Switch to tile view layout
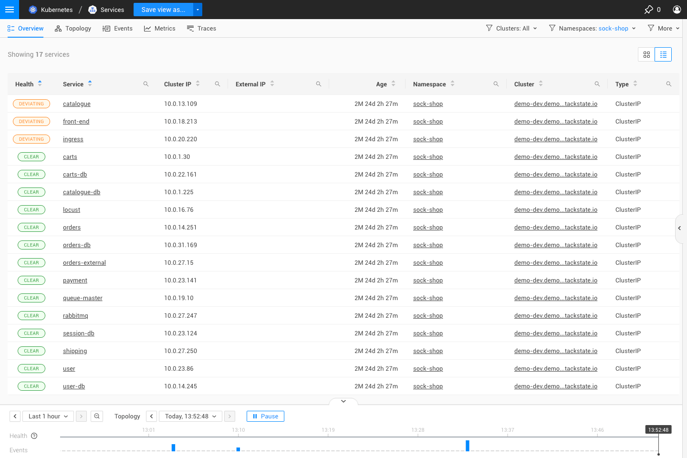Image resolution: width=687 pixels, height=458 pixels. [646, 54]
